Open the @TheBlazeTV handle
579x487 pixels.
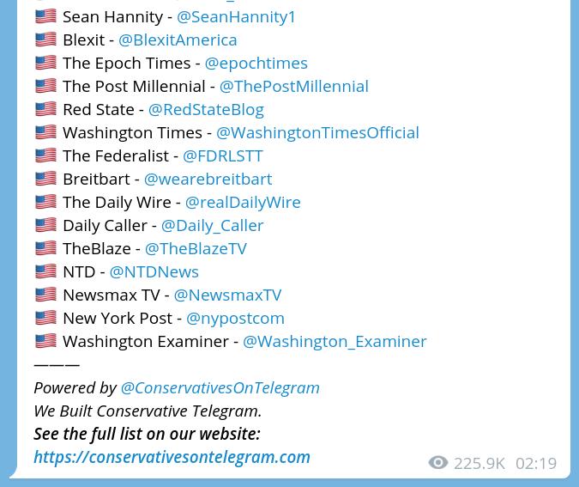tap(196, 249)
